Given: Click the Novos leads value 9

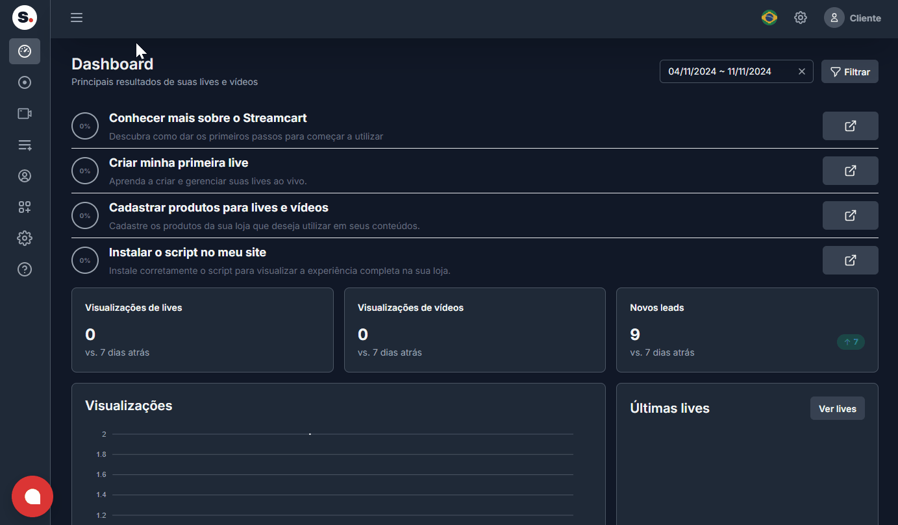Looking at the screenshot, I should [x=635, y=334].
